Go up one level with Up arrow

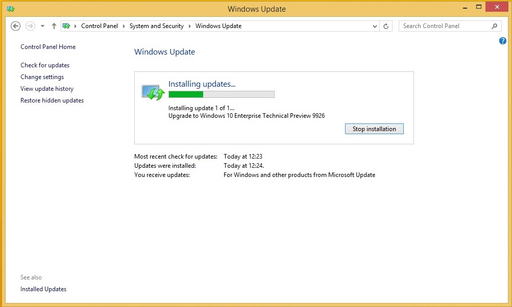coord(54,26)
